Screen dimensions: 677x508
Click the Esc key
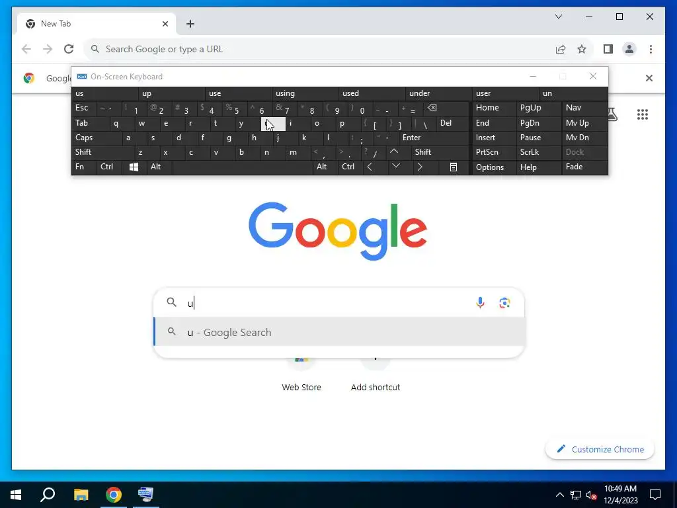point(84,108)
